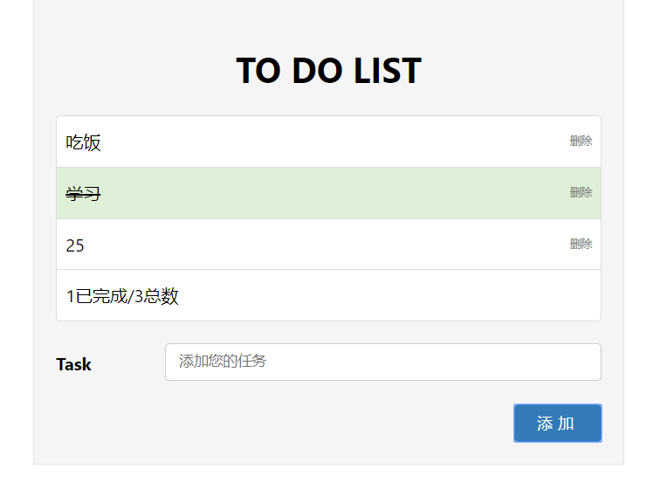Click the word TO in the title
Screen dimensions: 660x490
258,71
